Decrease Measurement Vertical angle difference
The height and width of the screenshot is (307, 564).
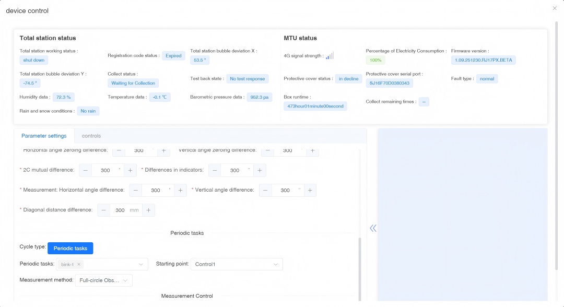pos(265,191)
